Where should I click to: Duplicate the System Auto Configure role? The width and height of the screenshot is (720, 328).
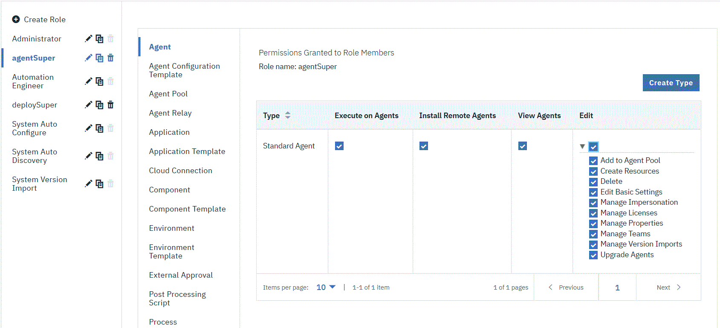pyautogui.click(x=99, y=128)
